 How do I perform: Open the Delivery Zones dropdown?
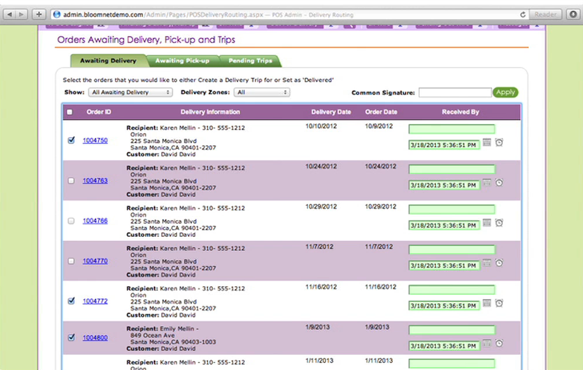(262, 92)
